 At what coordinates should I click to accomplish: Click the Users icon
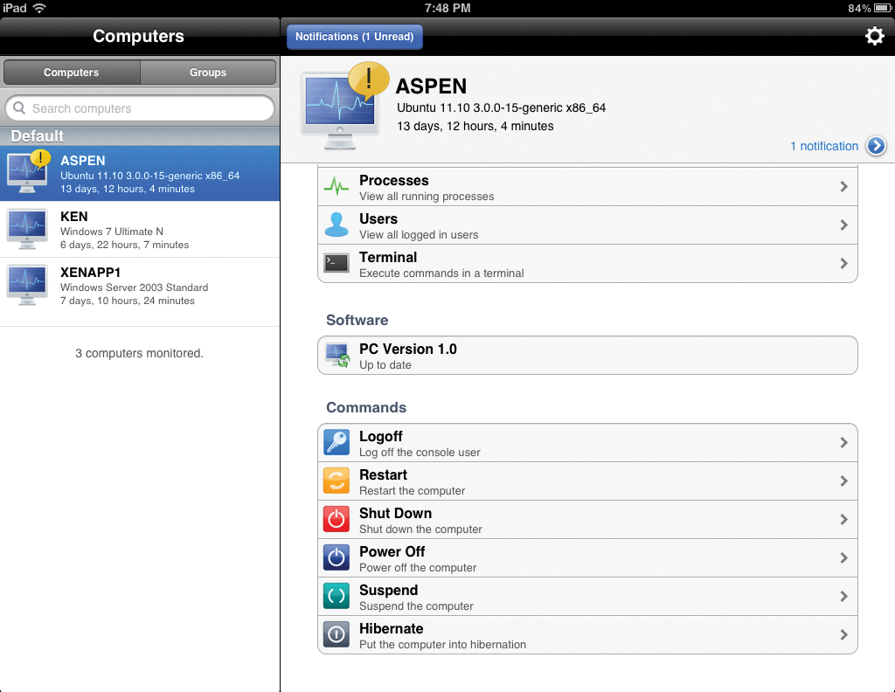(x=336, y=225)
